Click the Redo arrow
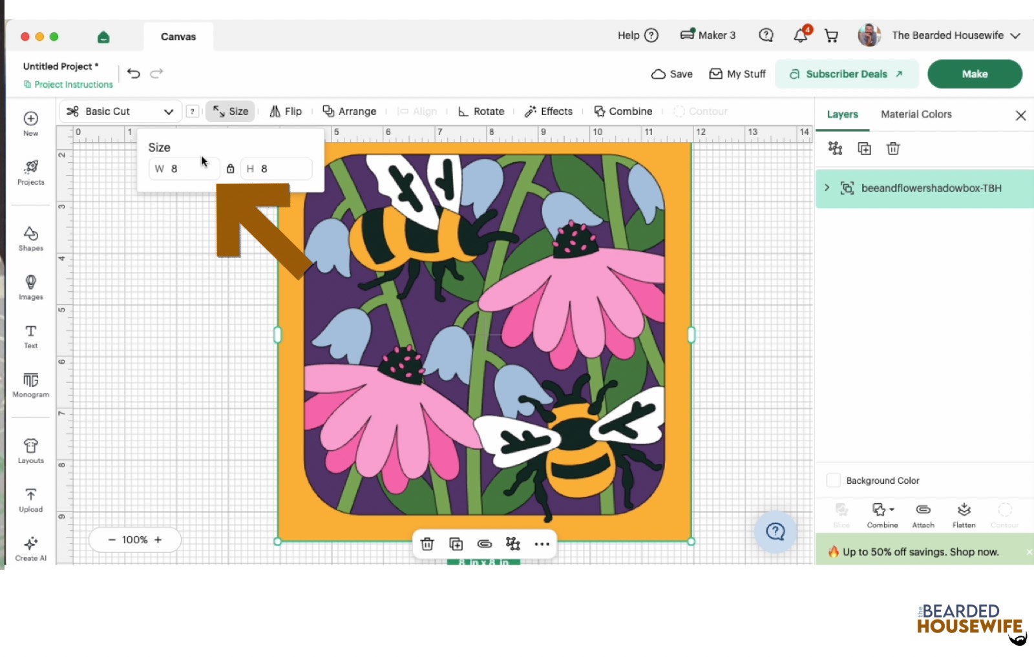The width and height of the screenshot is (1034, 657). click(x=156, y=74)
